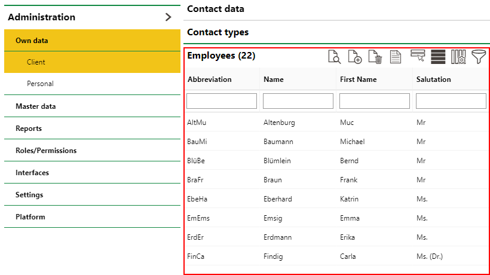Click the Findig name cell
The width and height of the screenshot is (490, 275).
[x=273, y=256]
